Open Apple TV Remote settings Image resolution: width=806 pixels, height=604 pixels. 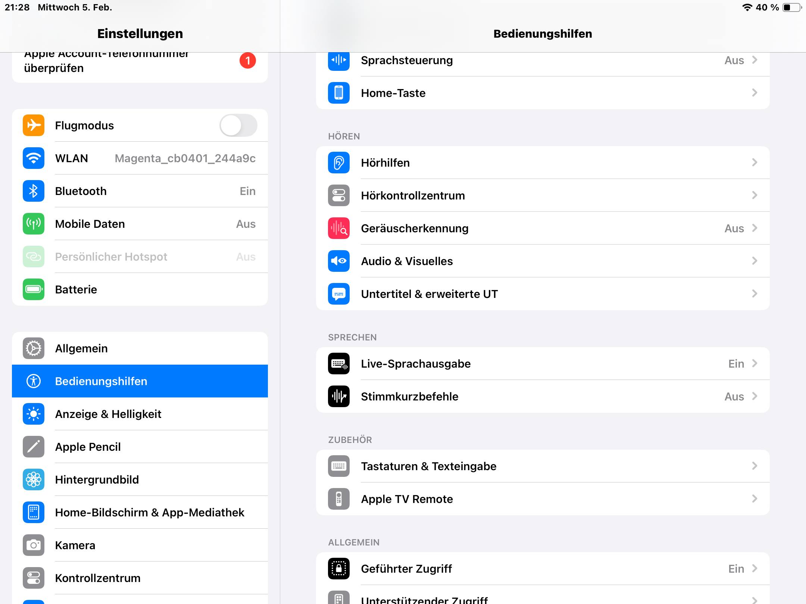543,499
